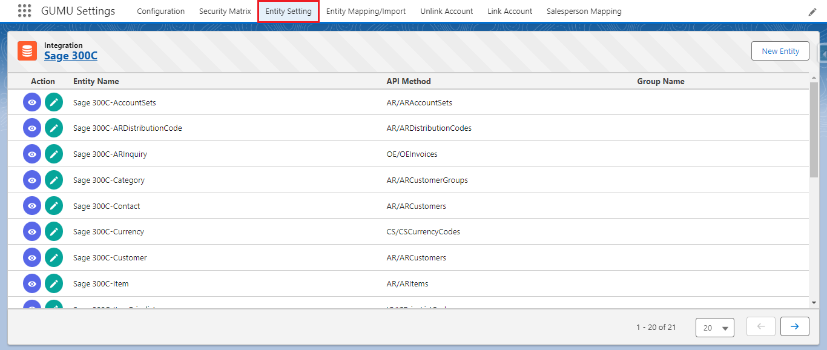Open the Sage 300C integration link

point(71,56)
